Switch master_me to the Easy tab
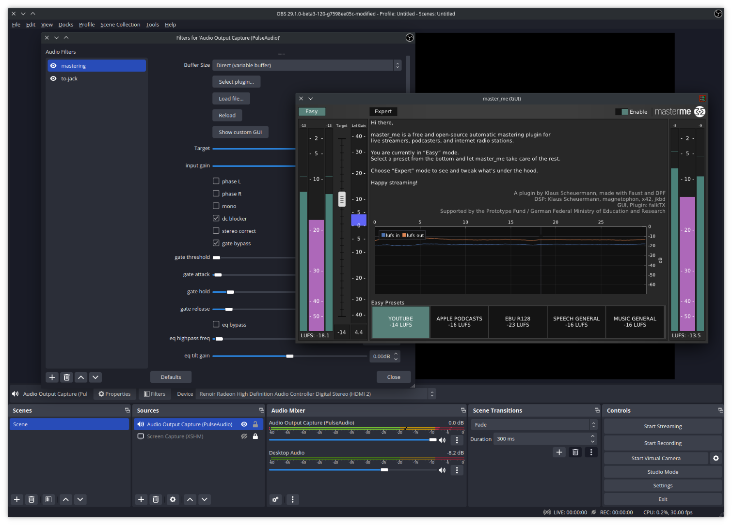Image resolution: width=732 pixels, height=525 pixels. 312,111
